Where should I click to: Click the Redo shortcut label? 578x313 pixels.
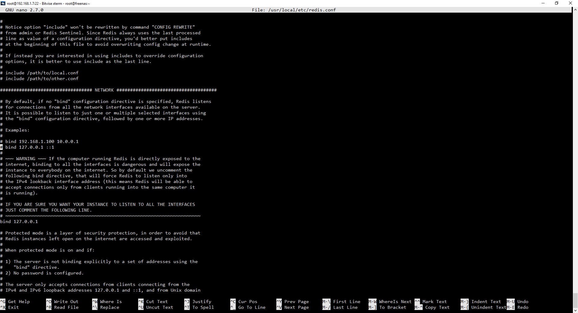pyautogui.click(x=523, y=307)
